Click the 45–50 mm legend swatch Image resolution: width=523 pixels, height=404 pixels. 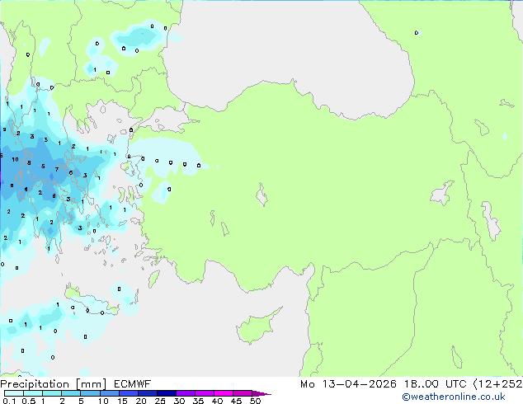tap(243, 393)
